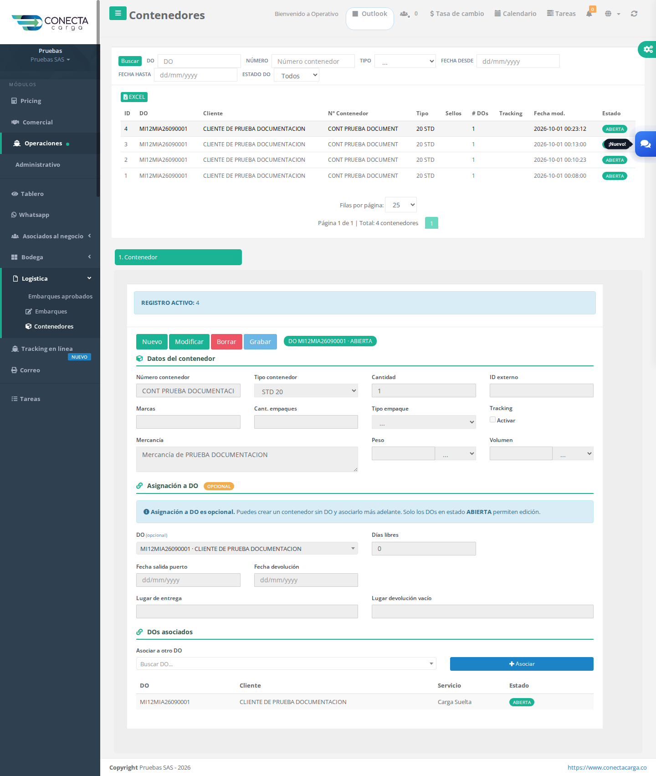
Task: Click the red Borrar button
Action: point(226,342)
